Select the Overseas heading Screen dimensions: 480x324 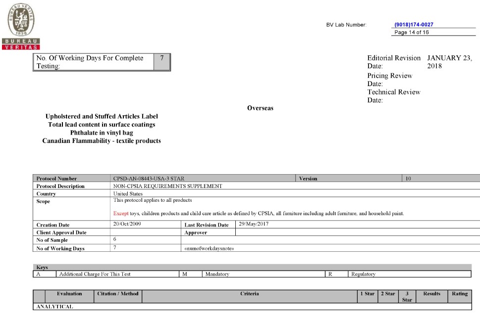[260, 108]
